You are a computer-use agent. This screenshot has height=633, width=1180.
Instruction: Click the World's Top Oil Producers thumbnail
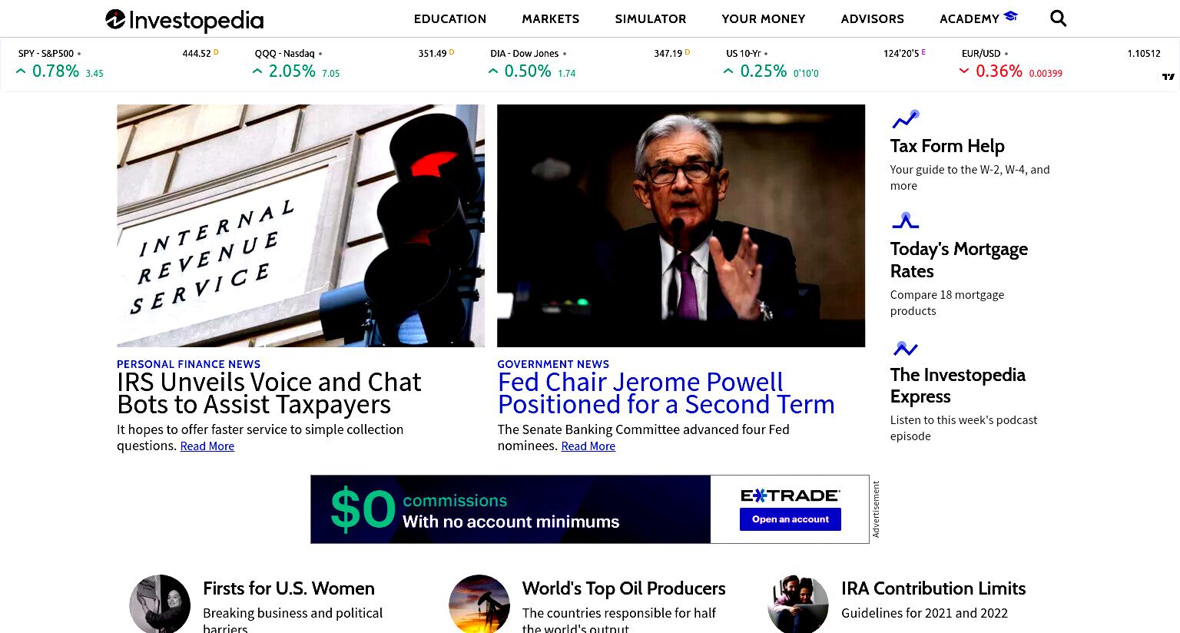click(x=479, y=604)
